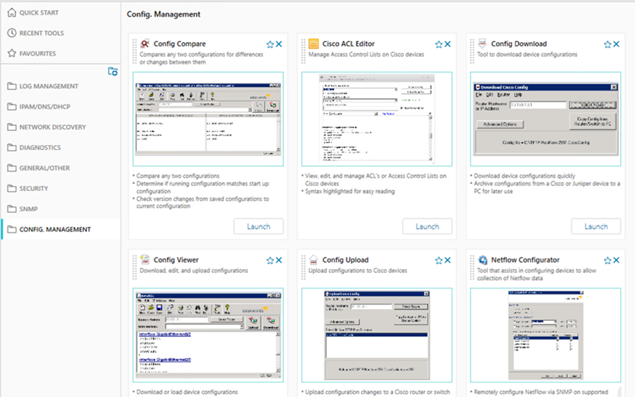Image resolution: width=635 pixels, height=397 pixels.
Task: Click the add-folder icon above the sidebar categories
Action: pos(113,71)
